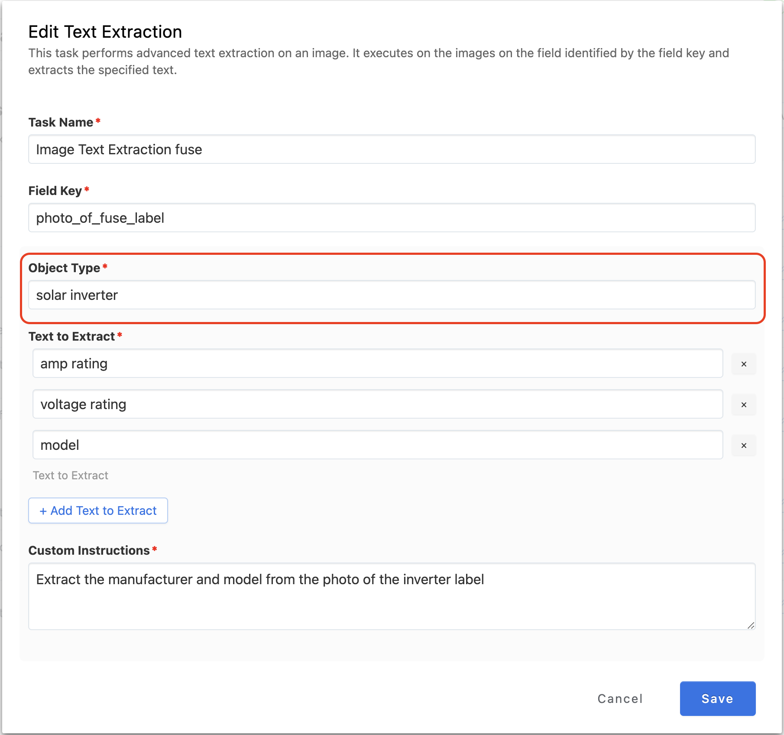Remove the amp rating extraction entry

(744, 364)
